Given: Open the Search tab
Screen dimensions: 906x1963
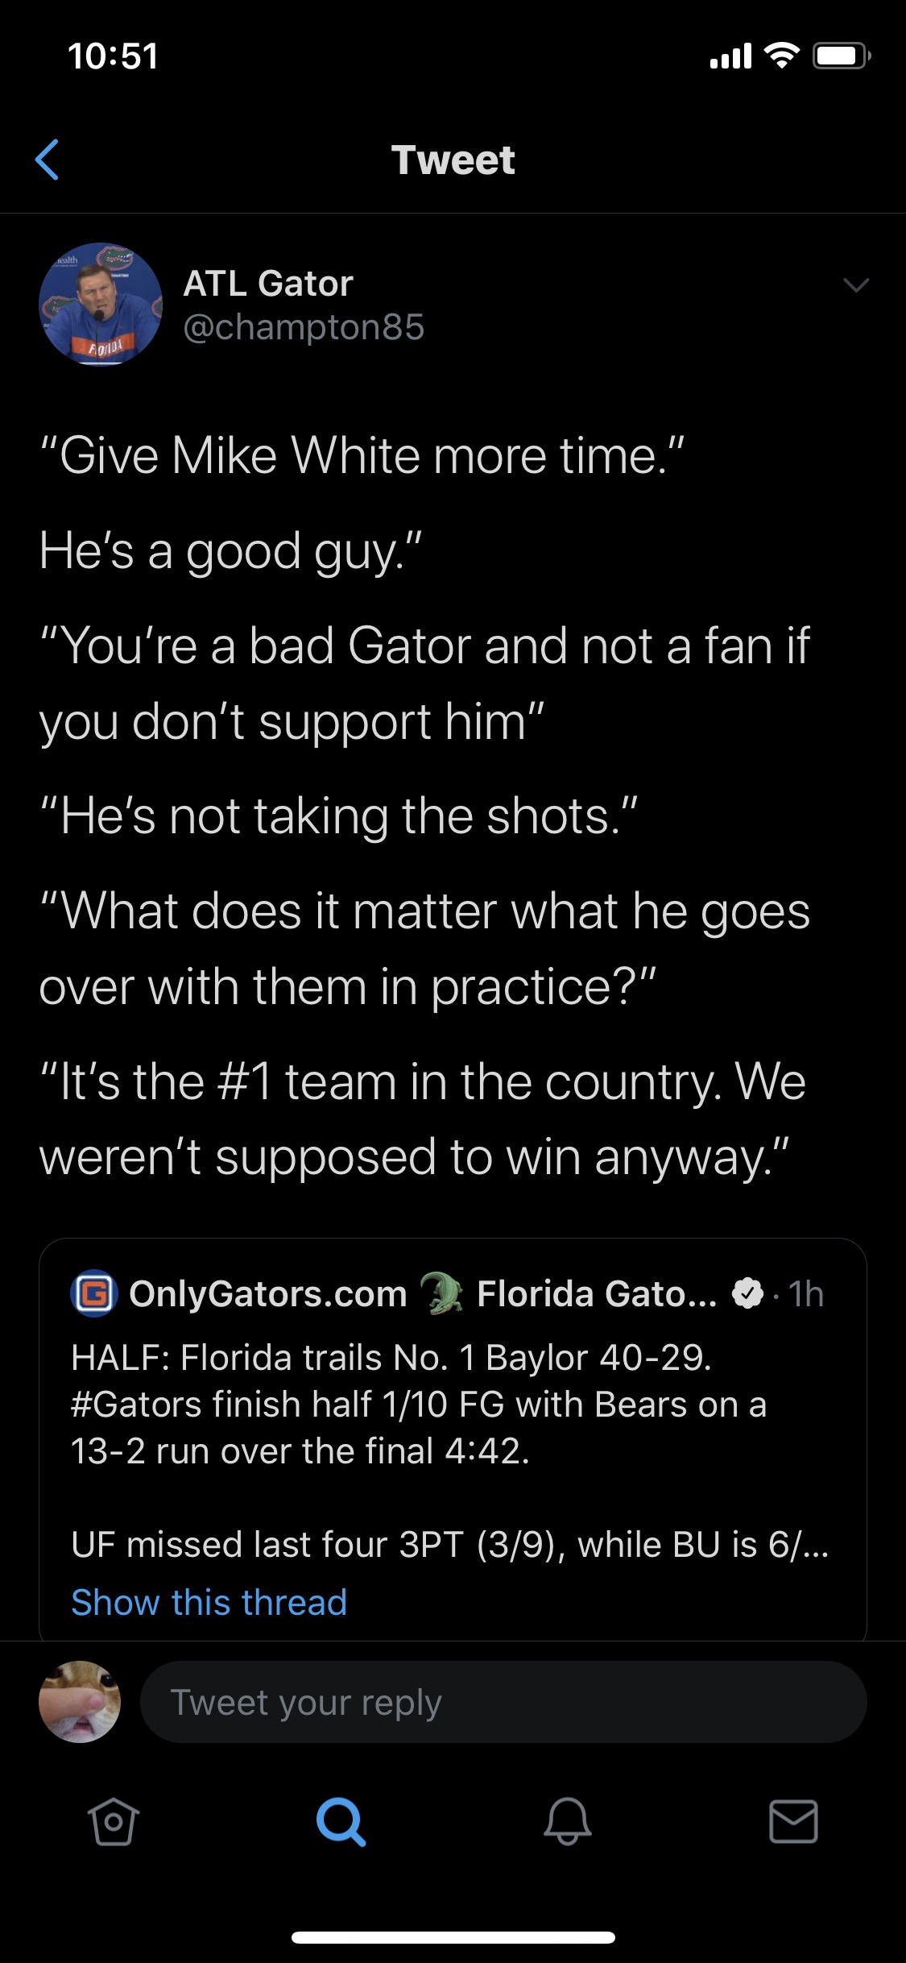Looking at the screenshot, I should pyautogui.click(x=341, y=1821).
